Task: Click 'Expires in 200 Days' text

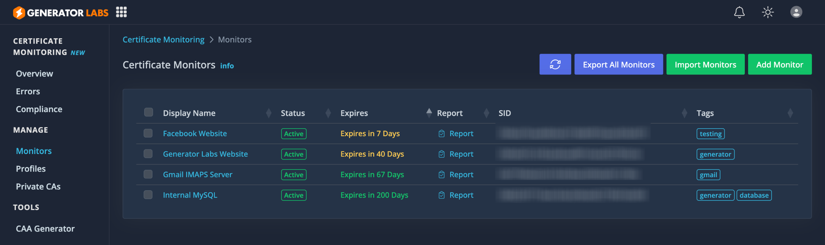Action: [x=374, y=195]
